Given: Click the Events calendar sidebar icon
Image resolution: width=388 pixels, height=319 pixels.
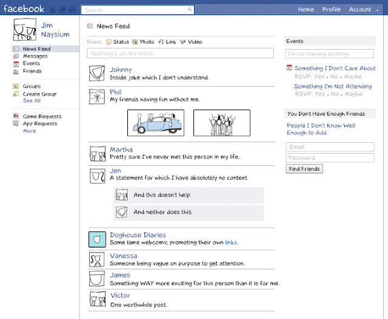Looking at the screenshot, I should pyautogui.click(x=16, y=64).
